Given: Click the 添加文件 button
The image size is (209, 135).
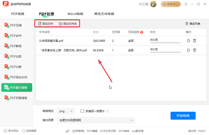Looking at the screenshot, I should pyautogui.click(x=46, y=24).
